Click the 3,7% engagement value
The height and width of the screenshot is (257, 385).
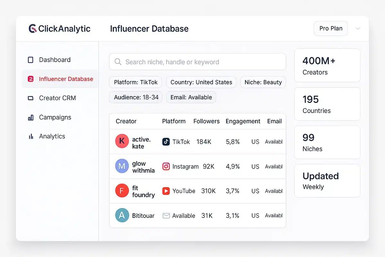pyautogui.click(x=233, y=191)
